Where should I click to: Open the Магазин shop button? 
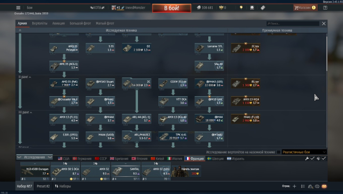305,8
